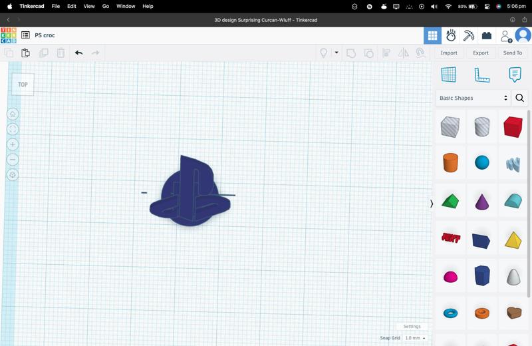The image size is (532, 346).
Task: Collapse the shapes panel with chevron
Action: point(432,204)
